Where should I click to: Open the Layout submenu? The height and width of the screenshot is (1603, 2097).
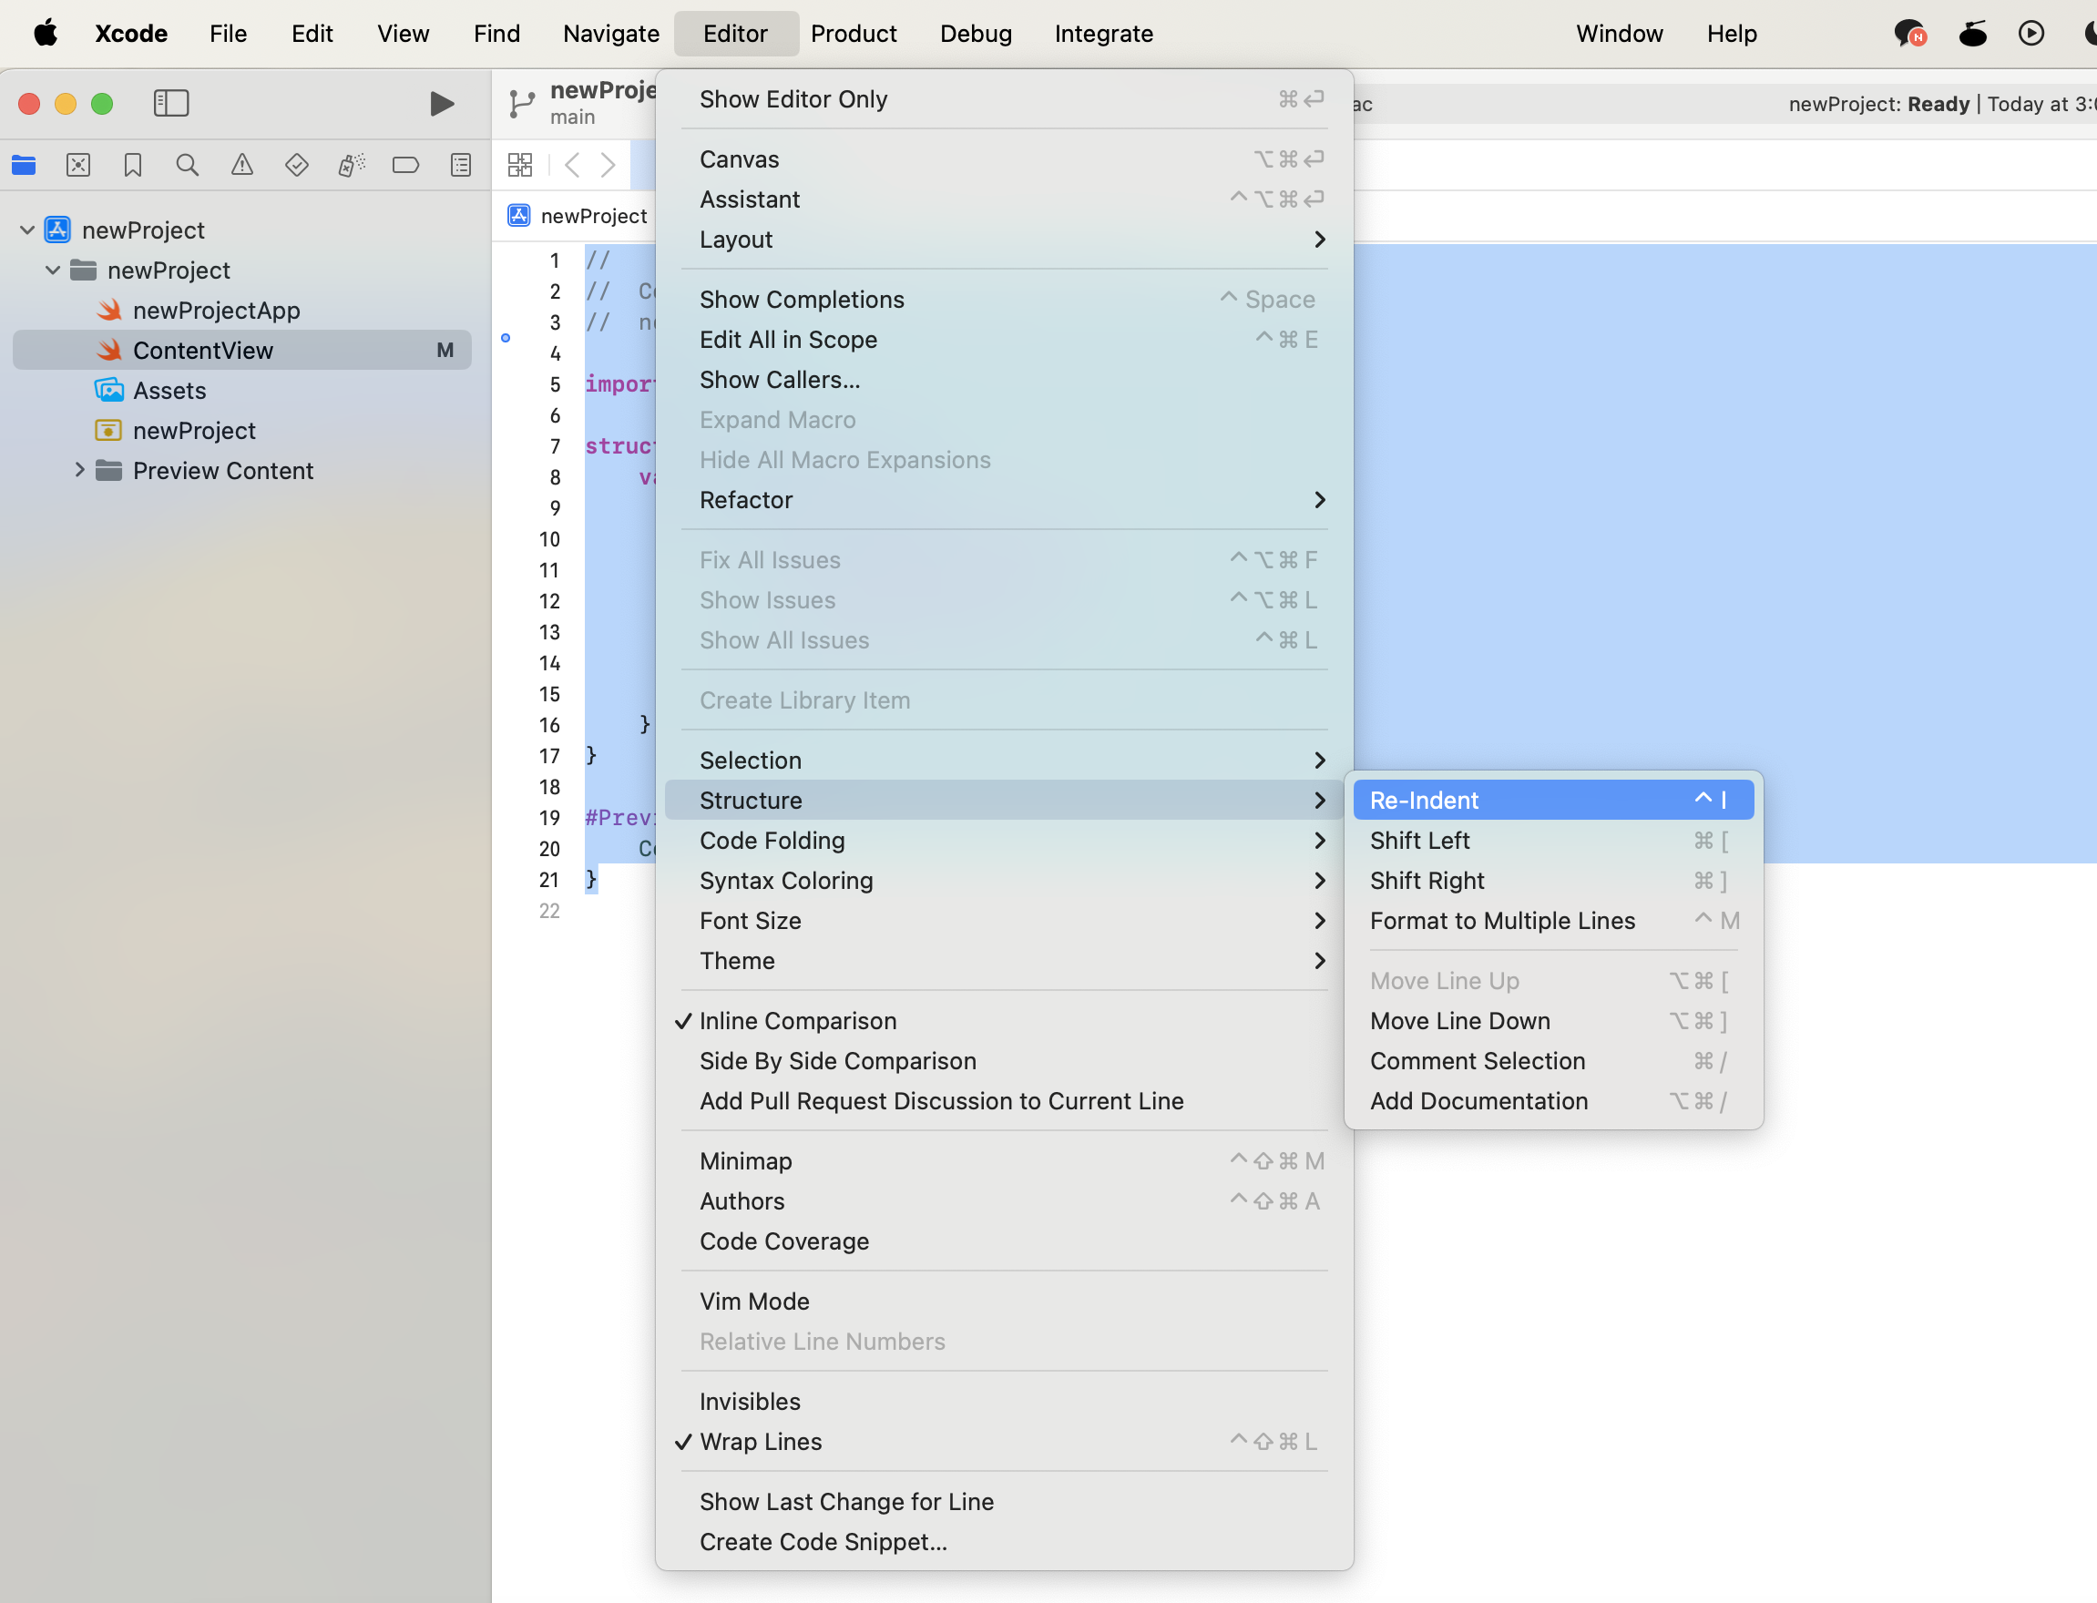1005,240
